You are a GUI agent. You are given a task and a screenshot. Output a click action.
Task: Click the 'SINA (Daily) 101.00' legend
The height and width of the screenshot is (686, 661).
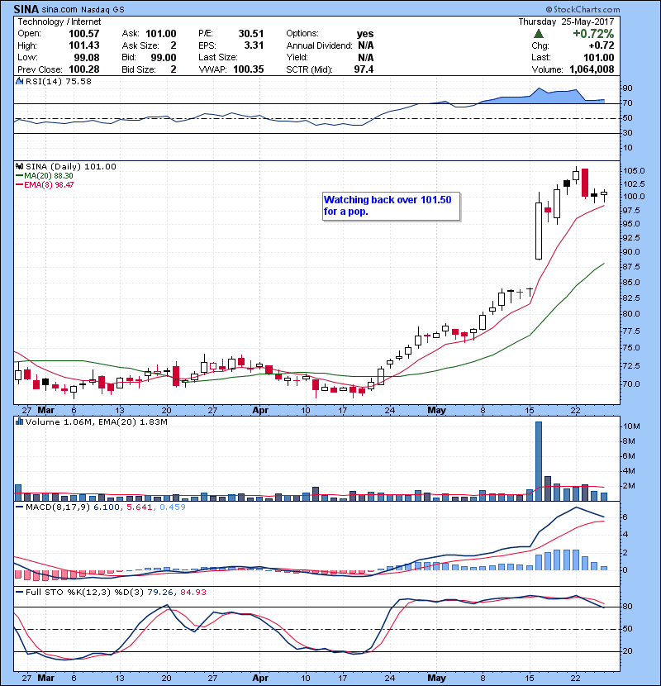pos(71,167)
